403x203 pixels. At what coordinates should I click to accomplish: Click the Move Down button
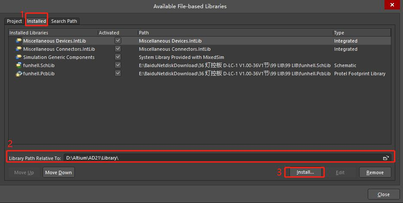[x=58, y=172]
